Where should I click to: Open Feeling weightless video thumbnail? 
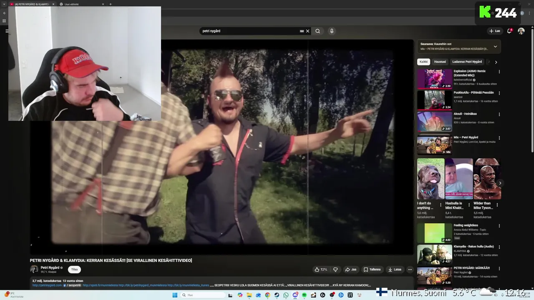tap(435, 233)
